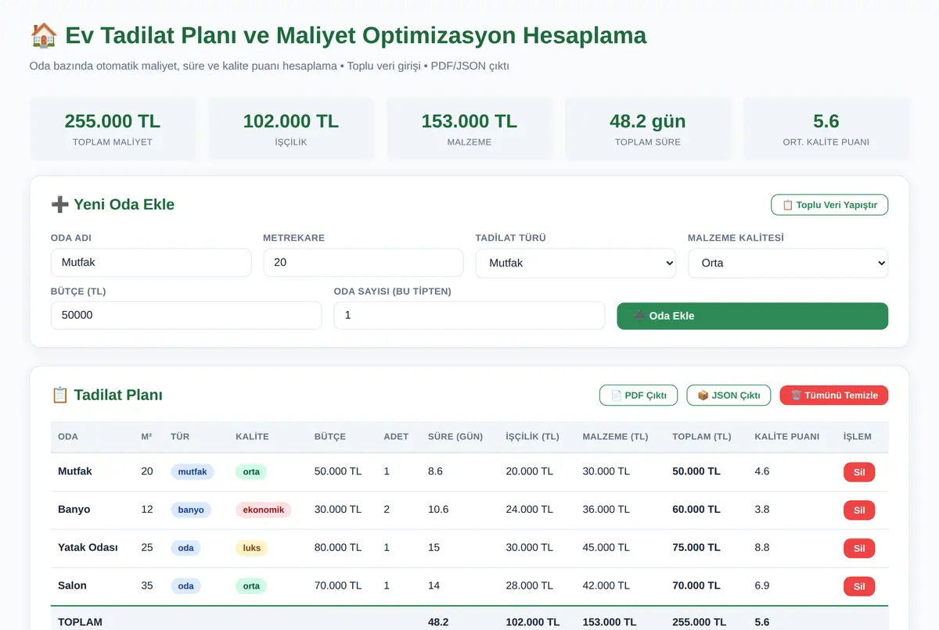Clear all rows with Tümünü Temizle

(834, 396)
